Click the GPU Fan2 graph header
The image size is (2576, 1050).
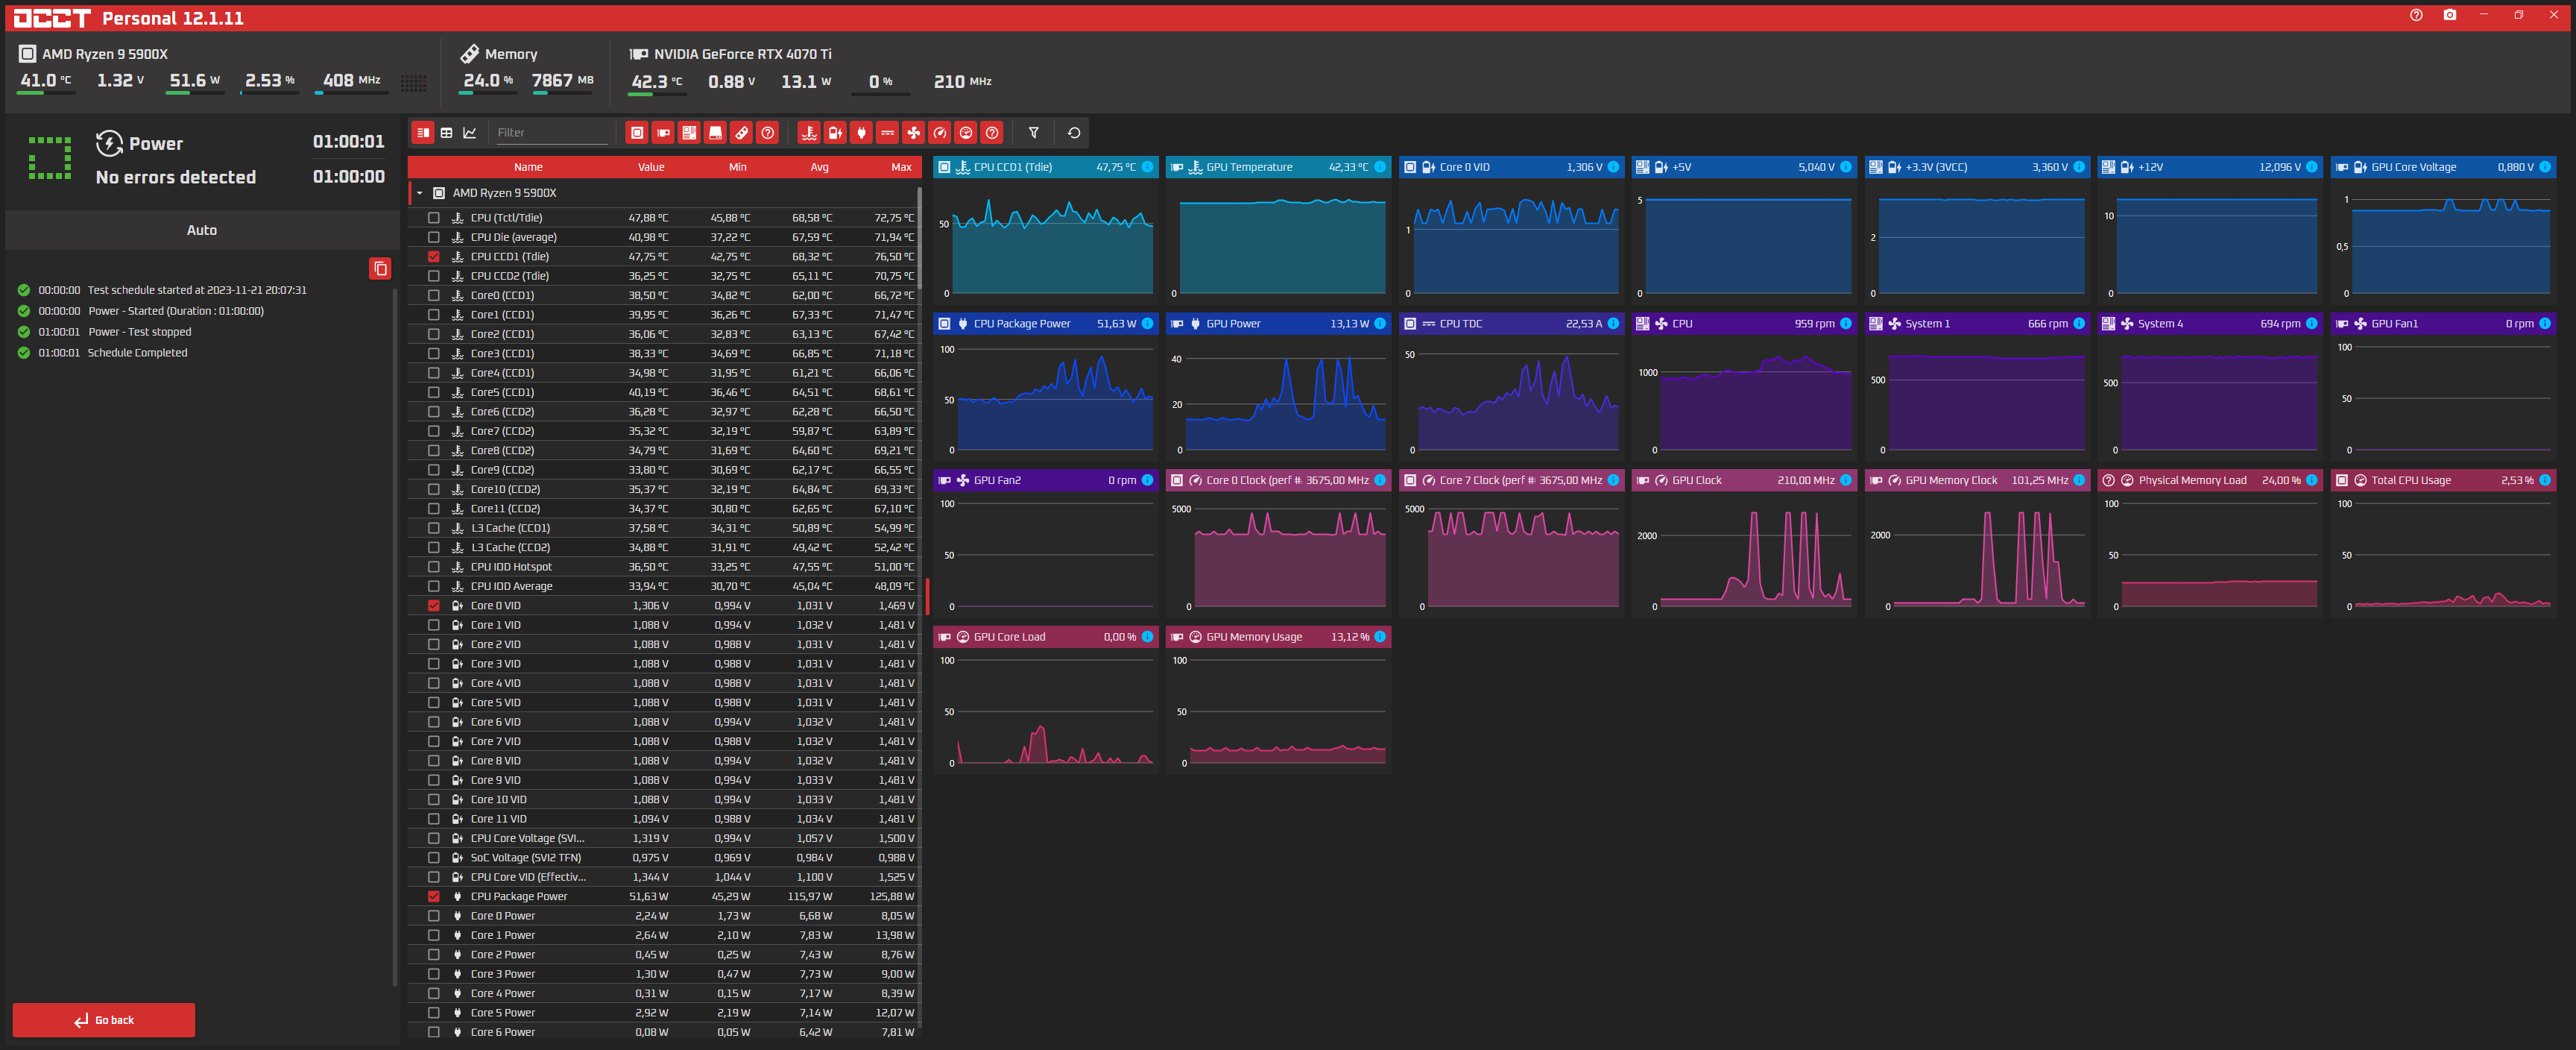click(x=1045, y=480)
